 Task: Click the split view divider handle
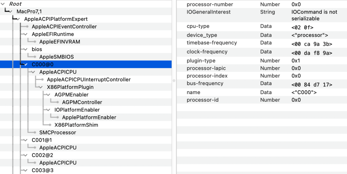[174, 81]
